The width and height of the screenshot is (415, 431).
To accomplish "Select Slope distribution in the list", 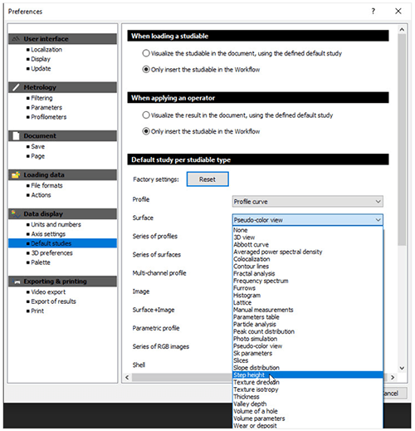I will coord(308,368).
